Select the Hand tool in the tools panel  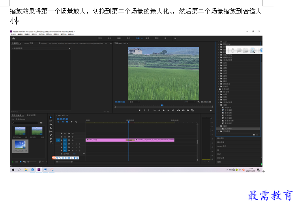tap(51, 139)
